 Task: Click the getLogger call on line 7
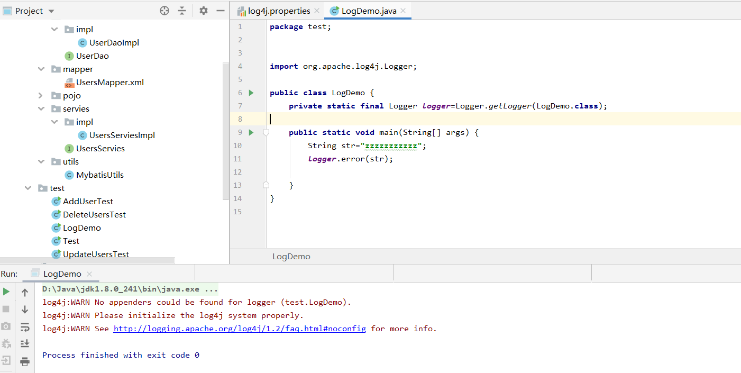pyautogui.click(x=510, y=106)
